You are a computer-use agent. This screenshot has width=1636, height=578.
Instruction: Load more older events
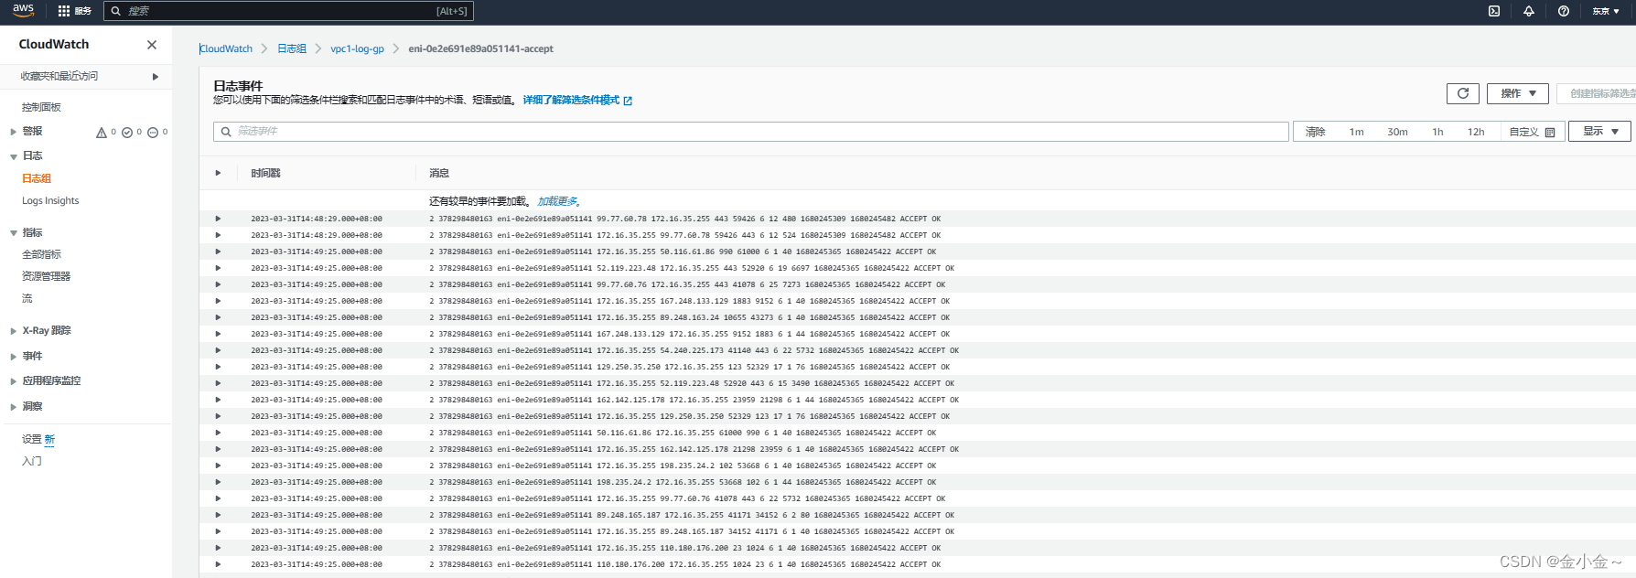coord(557,201)
